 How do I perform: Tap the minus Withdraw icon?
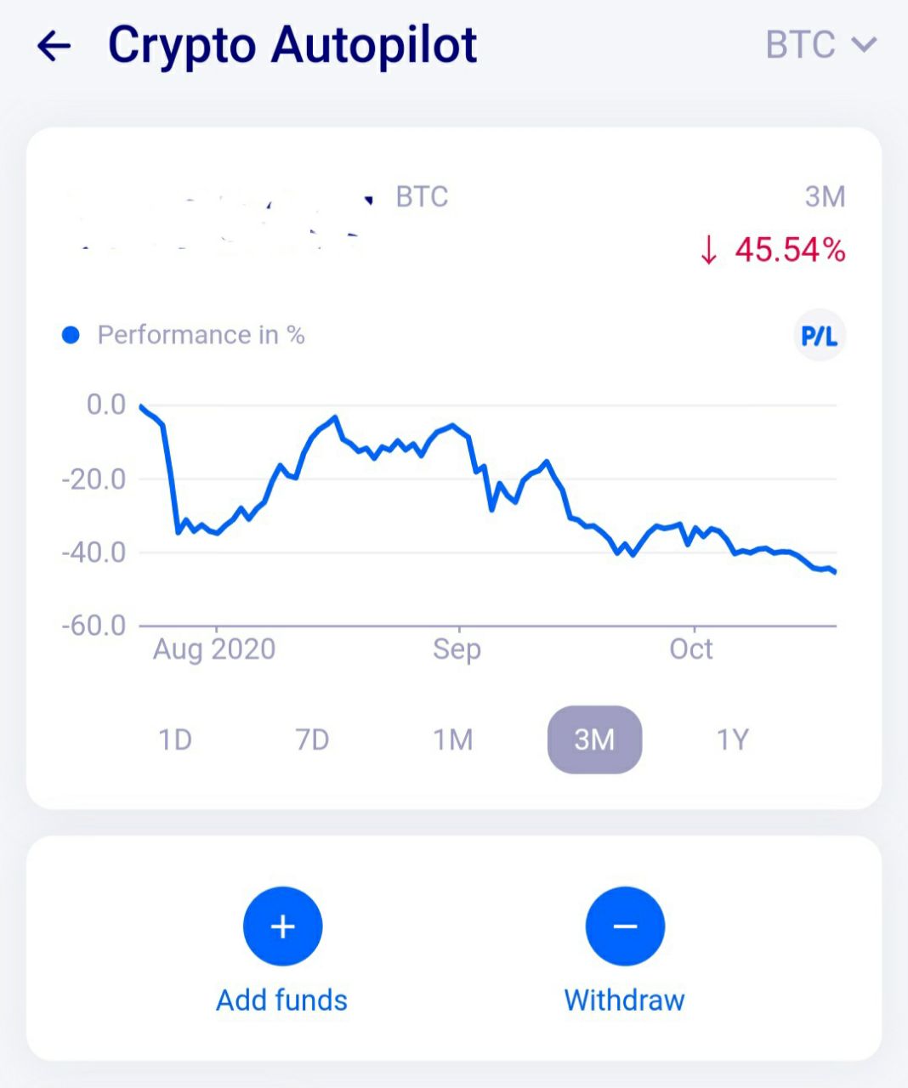pos(625,926)
